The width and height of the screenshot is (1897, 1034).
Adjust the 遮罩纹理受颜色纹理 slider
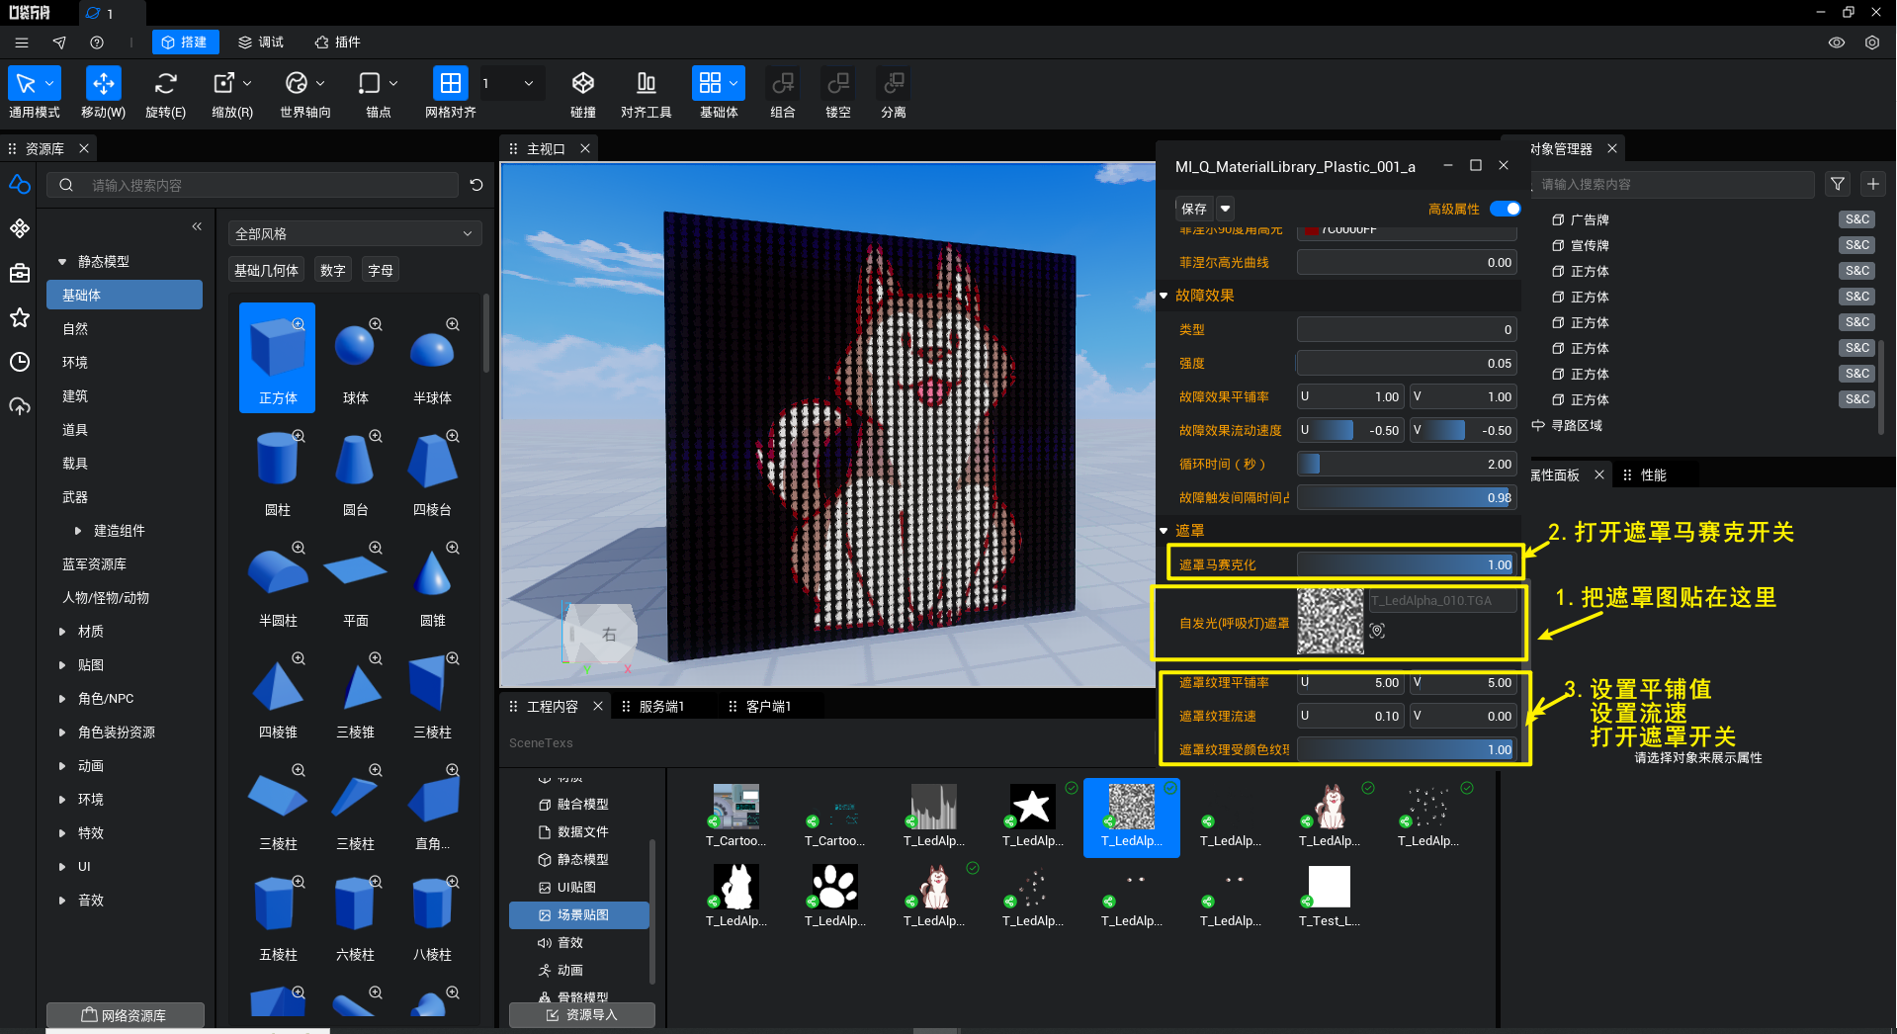[x=1407, y=749]
